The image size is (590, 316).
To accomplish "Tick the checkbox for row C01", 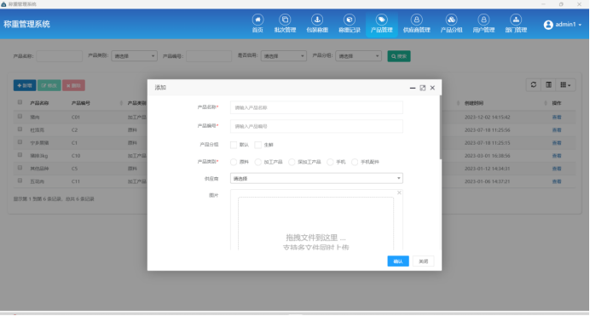I will coord(20,117).
